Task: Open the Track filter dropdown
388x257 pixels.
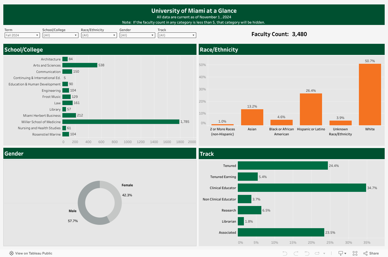Action: (x=177, y=35)
